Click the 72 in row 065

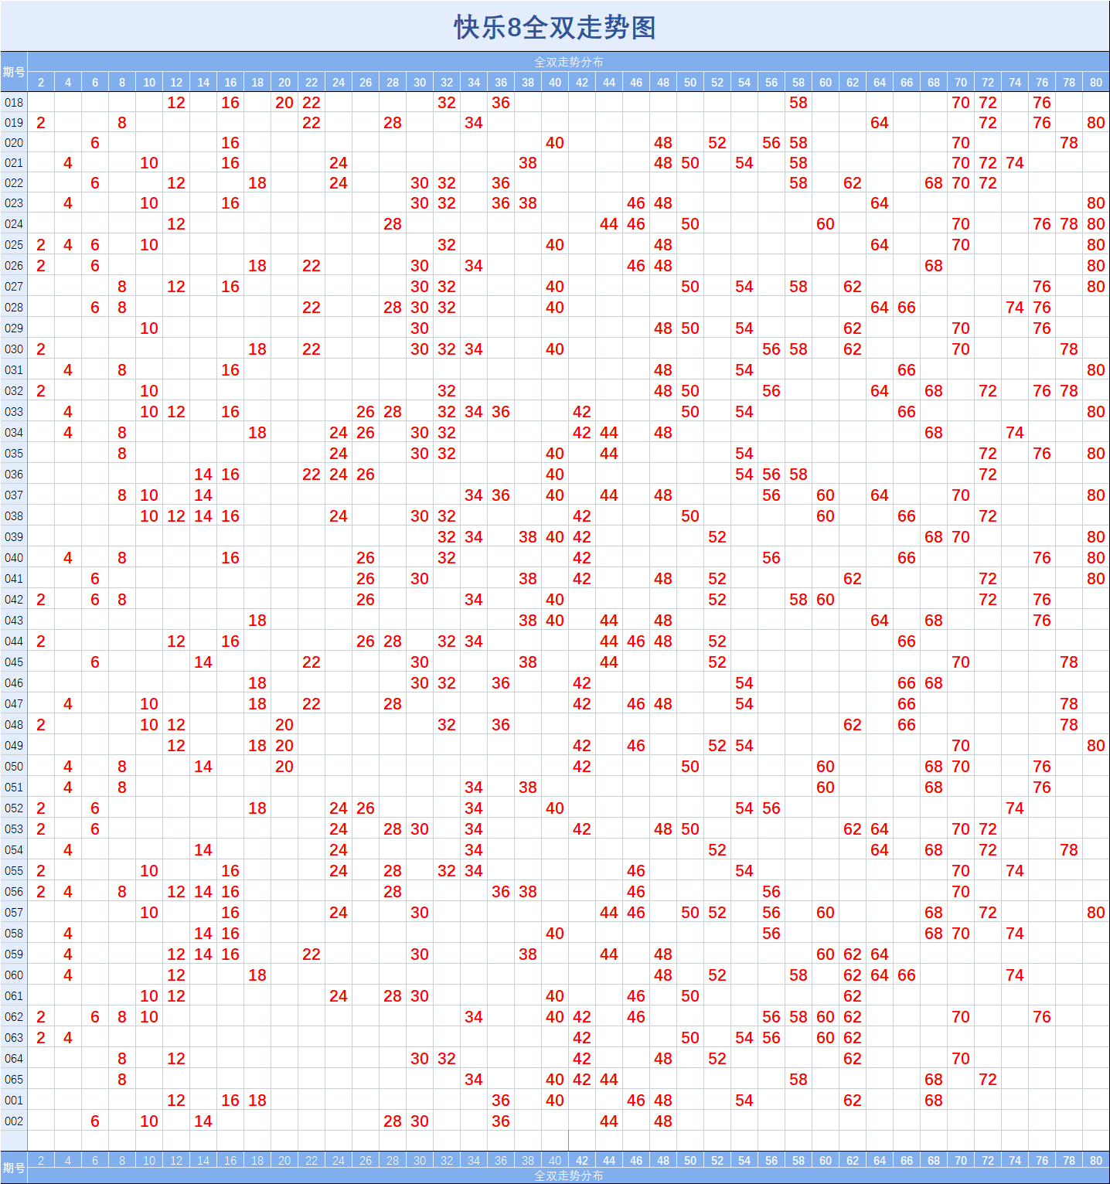coord(988,1079)
